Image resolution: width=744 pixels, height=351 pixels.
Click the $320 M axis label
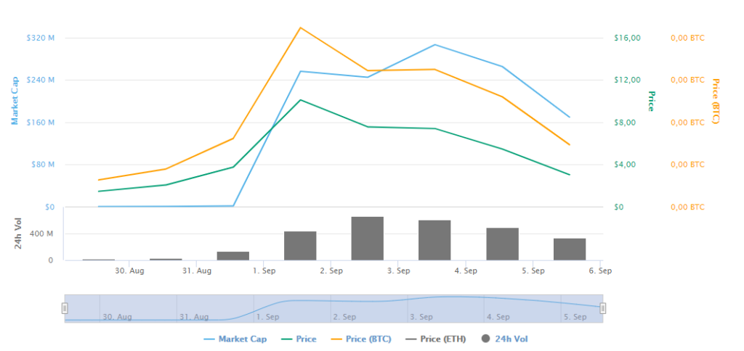point(43,38)
